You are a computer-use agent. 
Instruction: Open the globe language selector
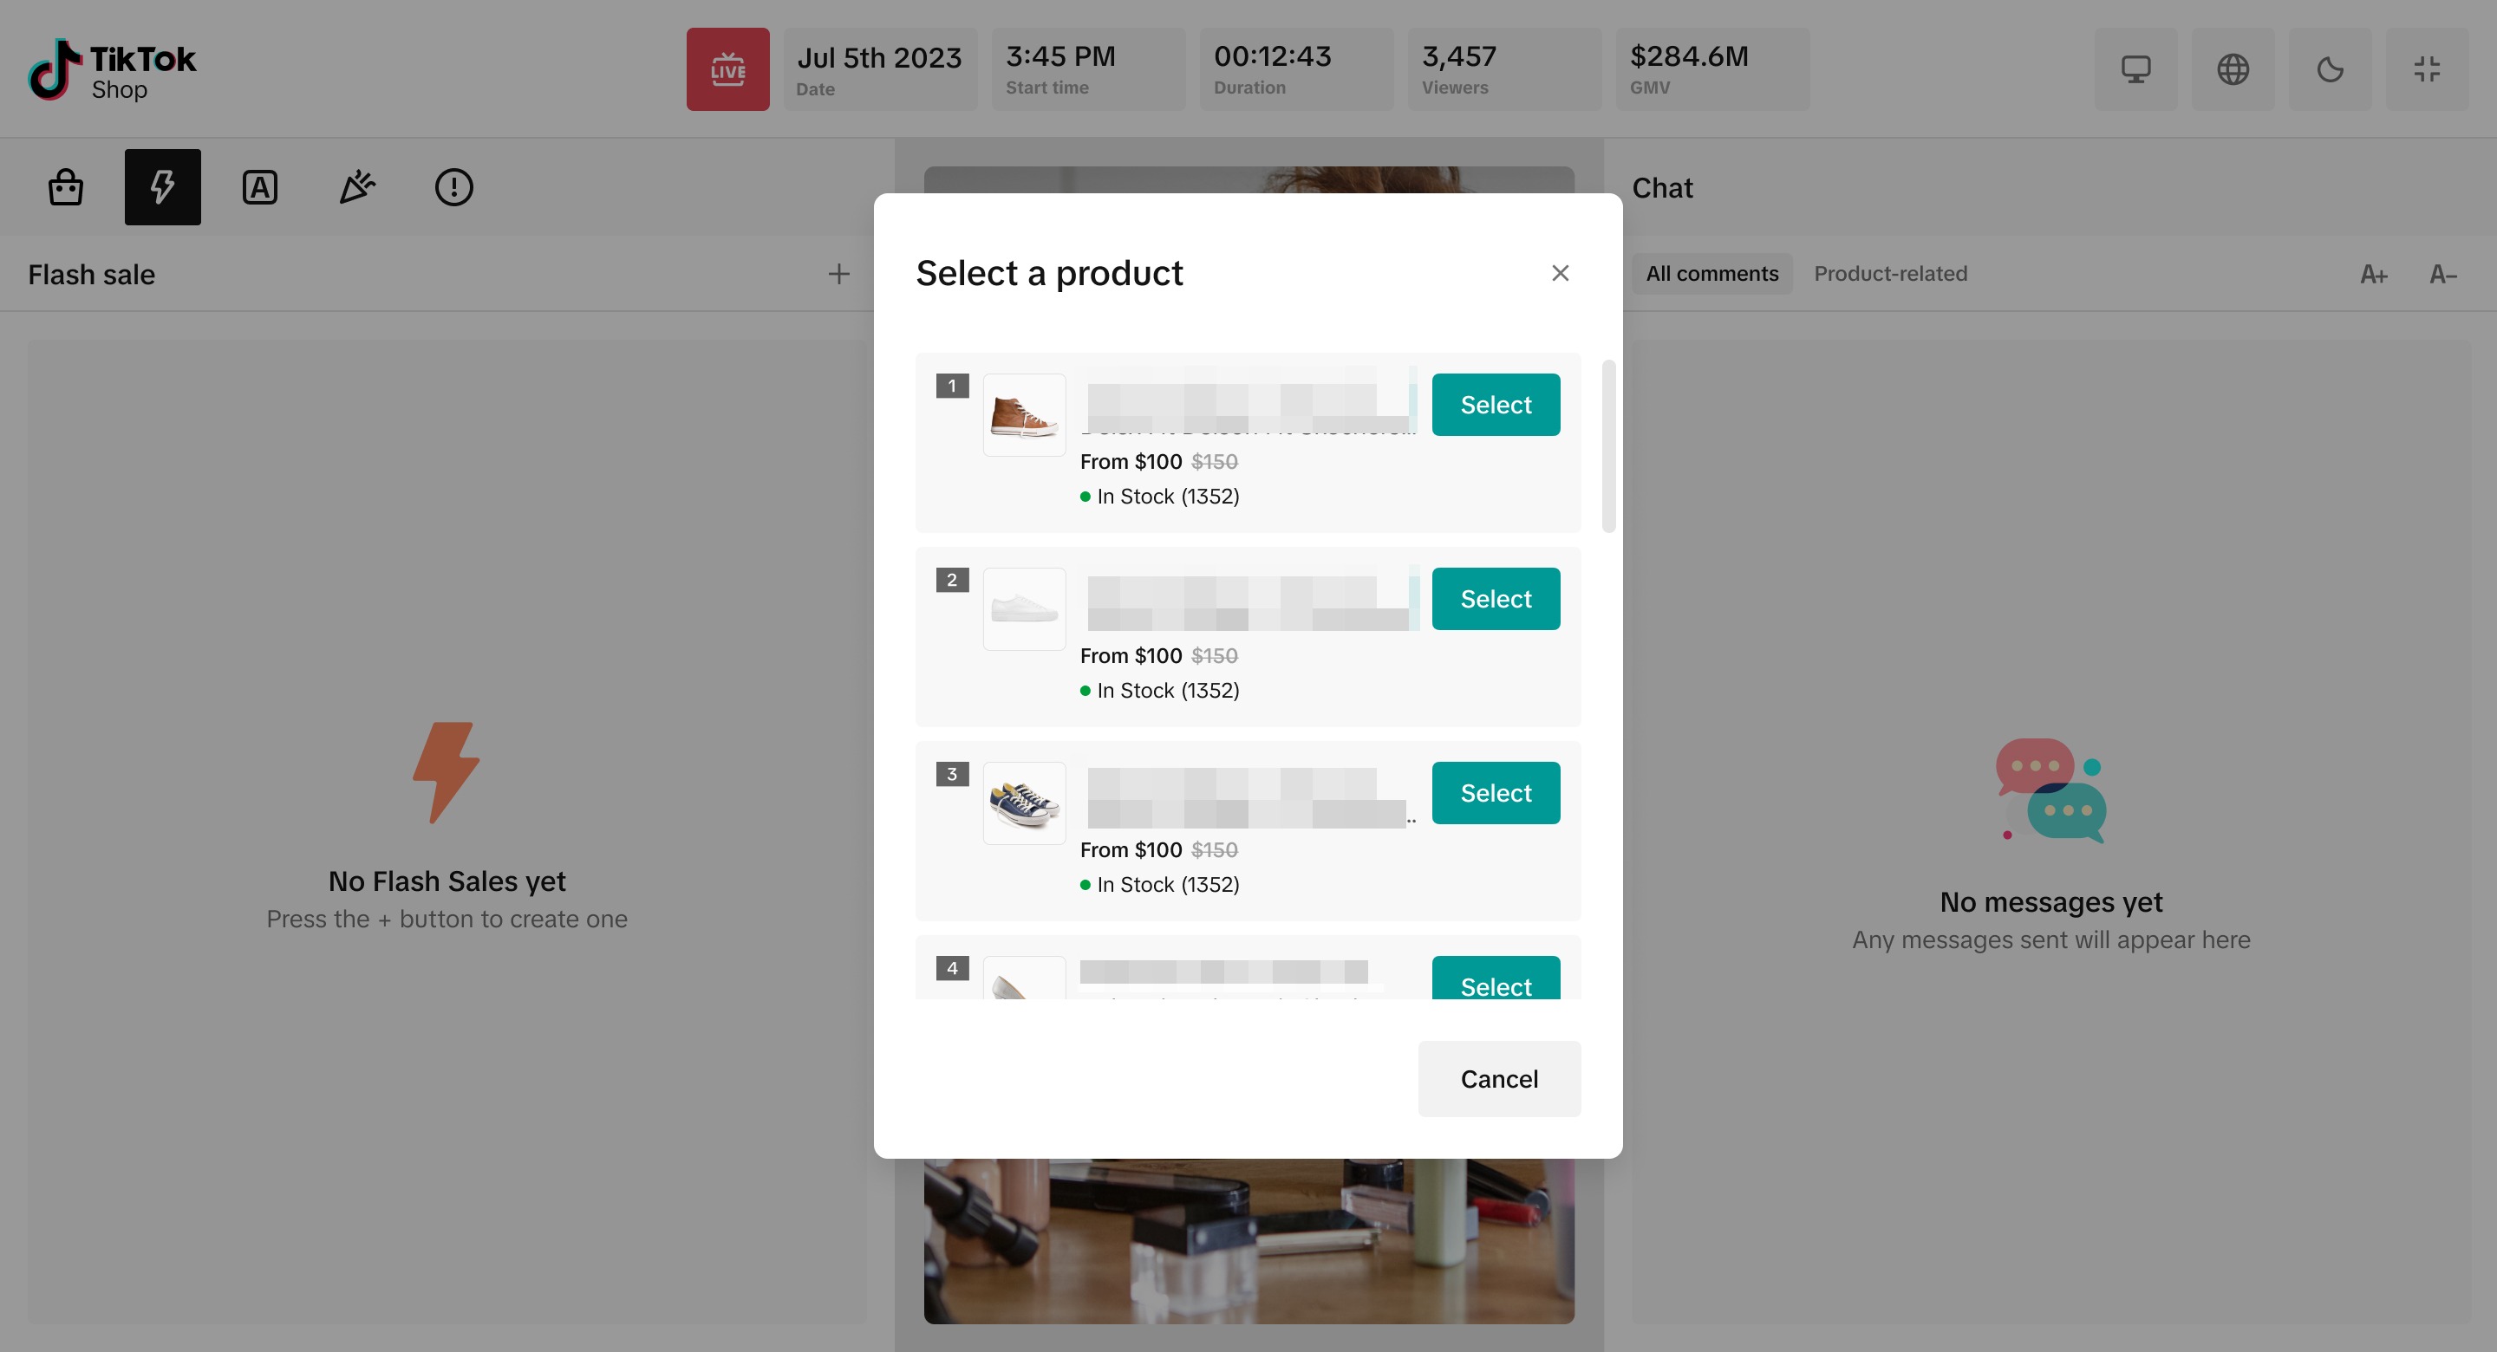coord(2233,68)
